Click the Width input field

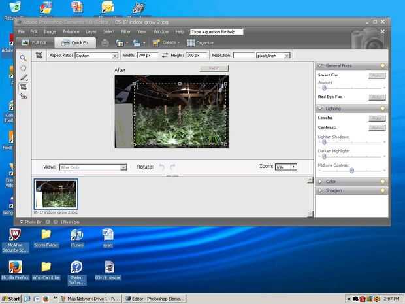coord(148,56)
